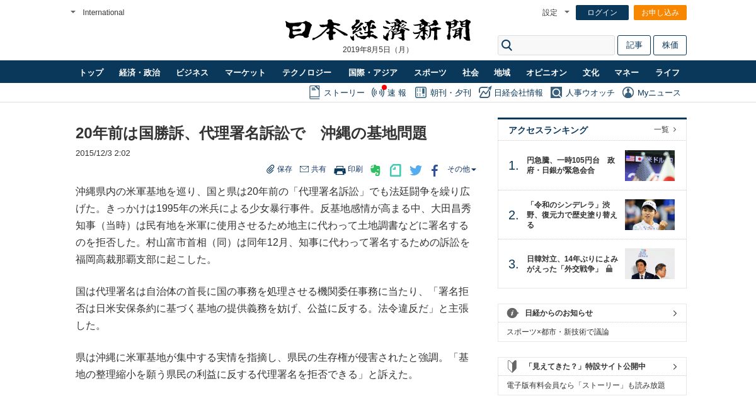Open the テクノロジー section
Screen dimensions: 756x396
pyautogui.click(x=307, y=72)
